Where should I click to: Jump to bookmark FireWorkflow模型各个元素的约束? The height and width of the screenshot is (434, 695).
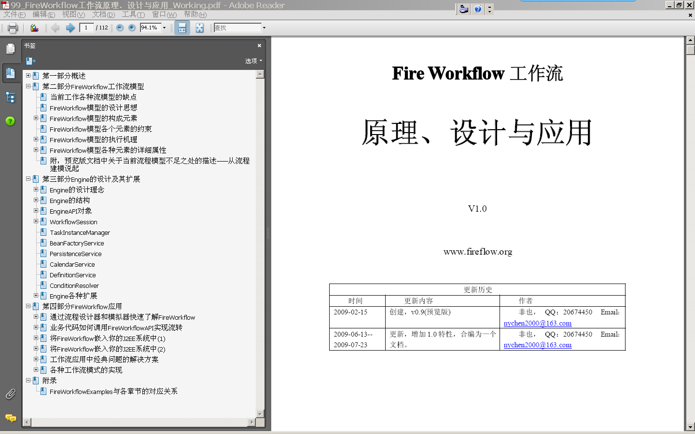click(101, 129)
